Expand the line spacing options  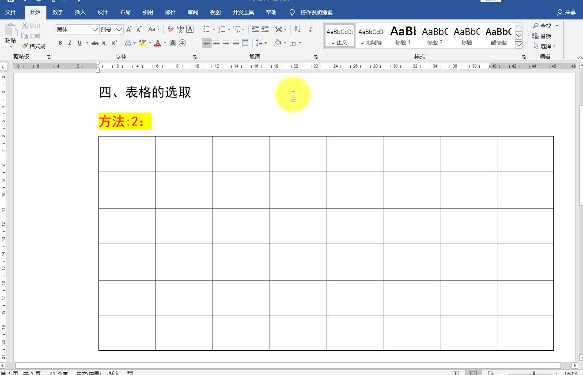click(x=265, y=43)
